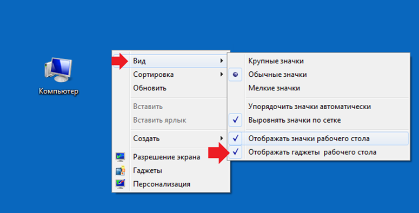The image size is (419, 213).
Task: Click the Гаджеты menu icon
Action: pyautogui.click(x=120, y=170)
